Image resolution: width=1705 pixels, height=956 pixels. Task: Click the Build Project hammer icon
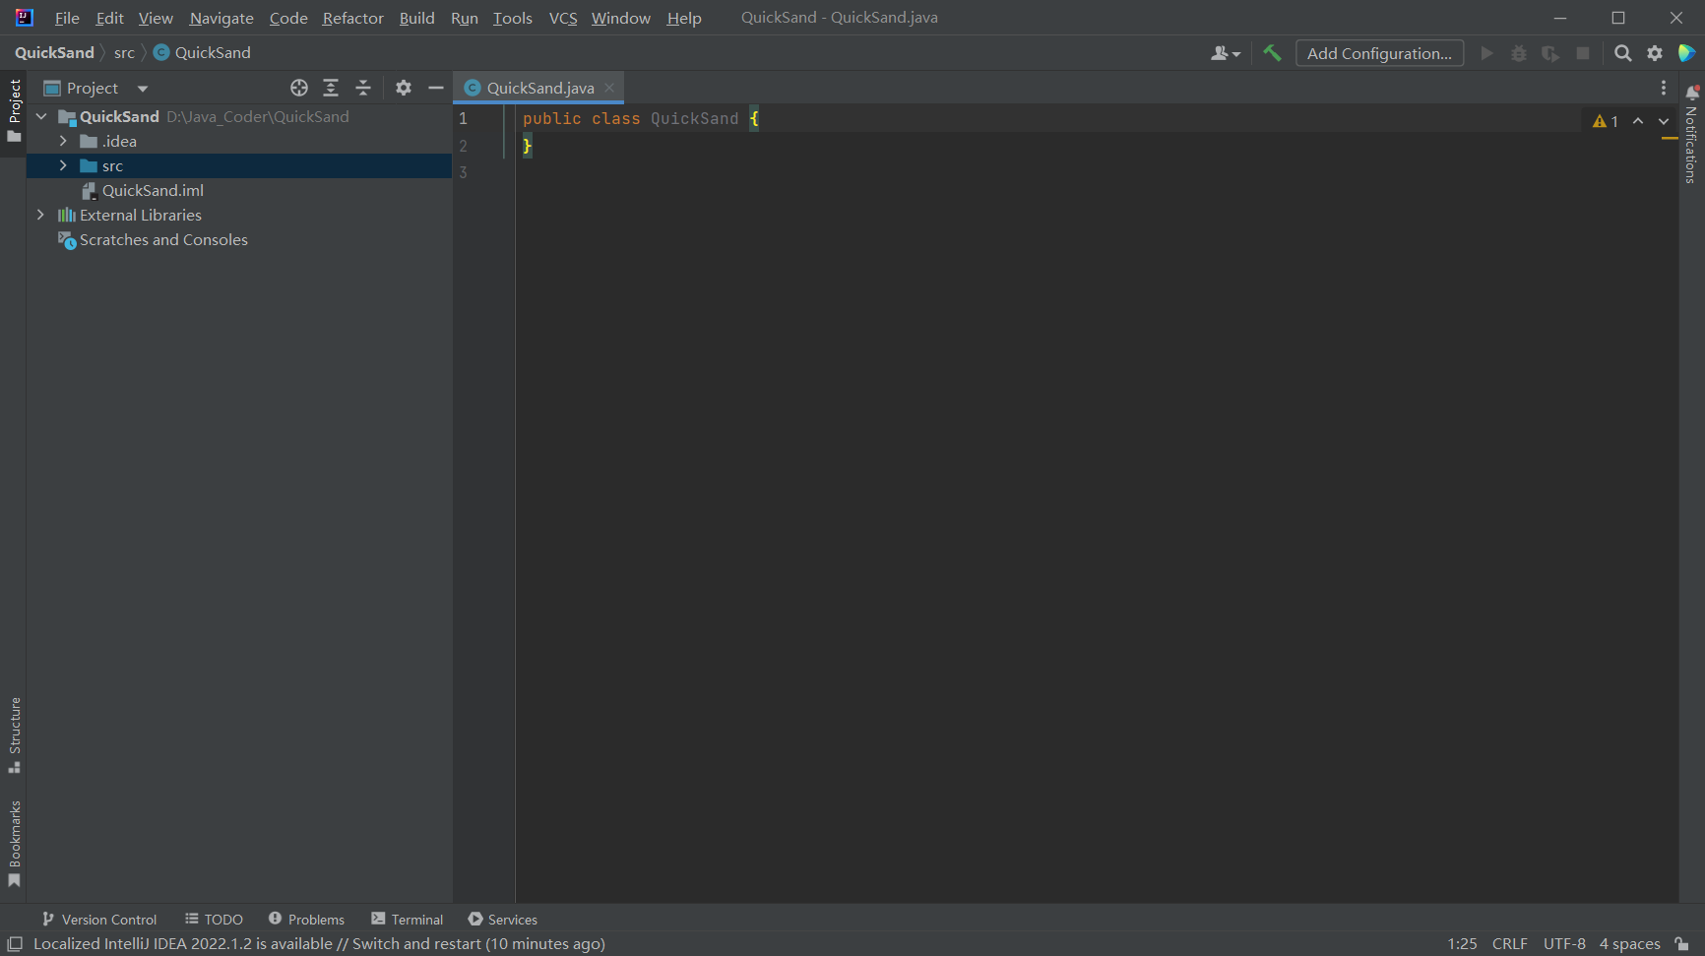coord(1272,53)
